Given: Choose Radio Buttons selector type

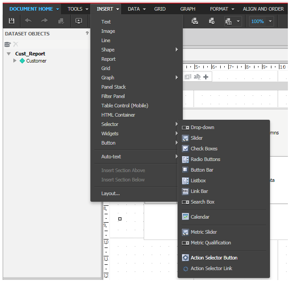Looking at the screenshot, I should pyautogui.click(x=205, y=159).
